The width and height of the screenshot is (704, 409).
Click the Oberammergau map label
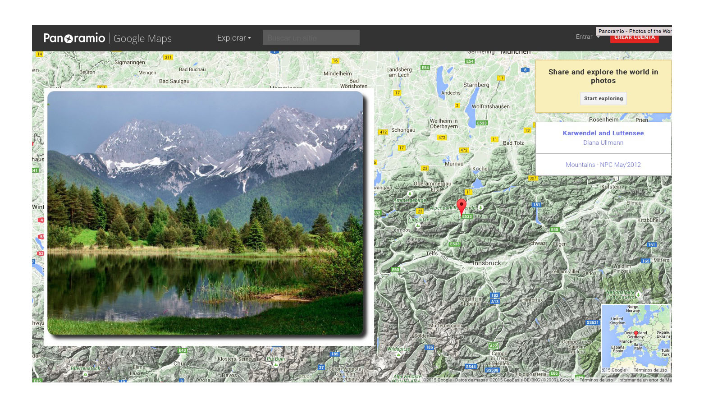click(432, 184)
